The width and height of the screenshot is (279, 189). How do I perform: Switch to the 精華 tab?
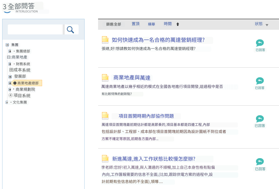152,24
